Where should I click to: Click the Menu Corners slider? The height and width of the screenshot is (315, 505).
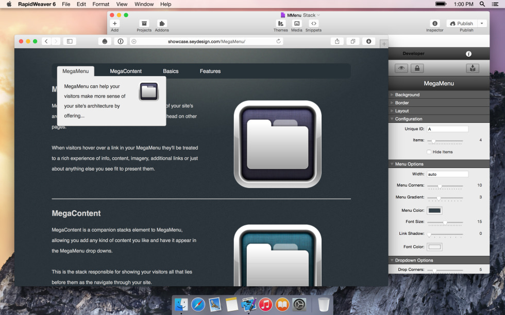(x=445, y=186)
